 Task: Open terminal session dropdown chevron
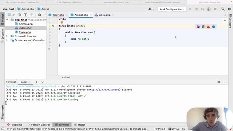tap(43, 82)
